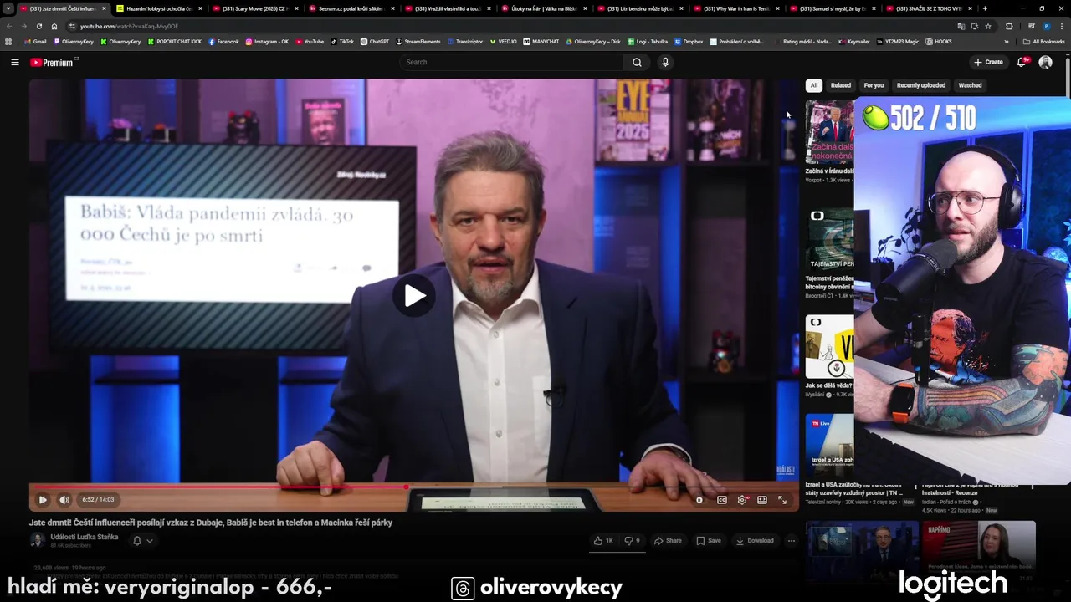
Task: Select the For you filter chip
Action: (x=874, y=85)
